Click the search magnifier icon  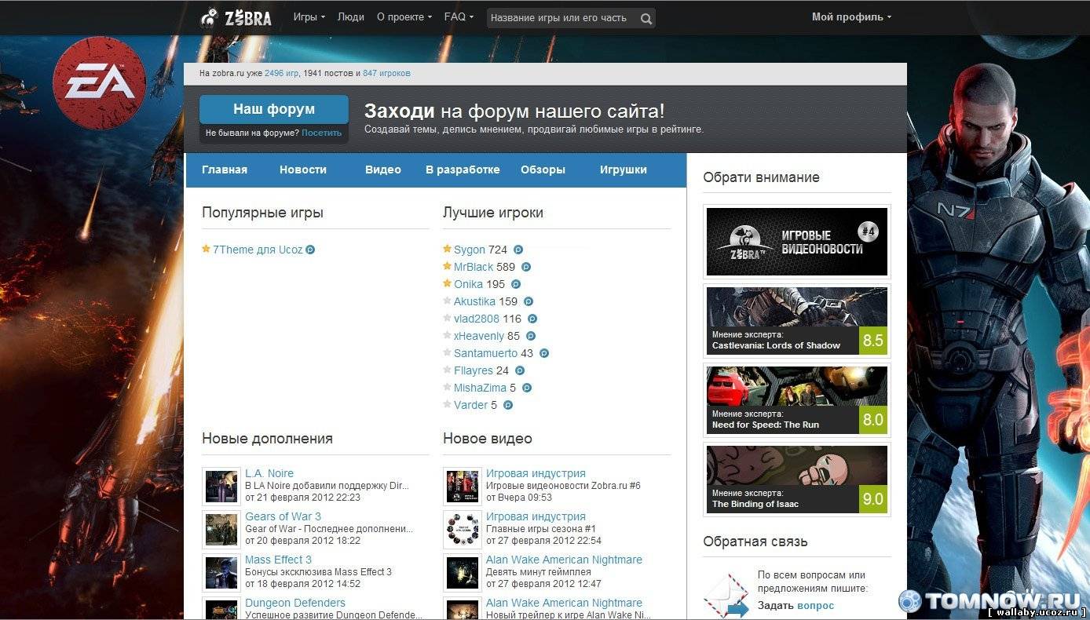coord(646,18)
